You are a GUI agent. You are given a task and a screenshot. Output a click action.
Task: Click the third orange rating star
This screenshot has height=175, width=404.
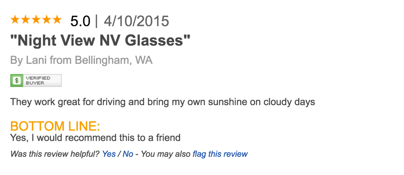tap(35, 19)
